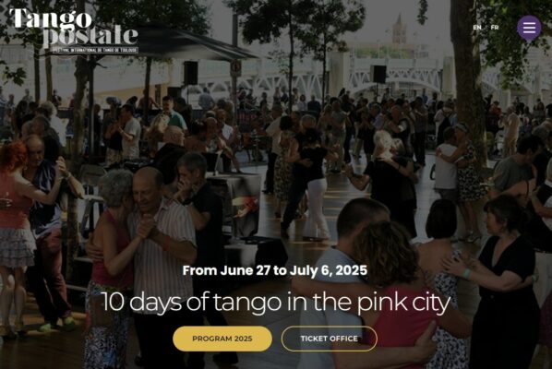This screenshot has width=552, height=369.
Task: Switch site language to FR
Action: tap(495, 28)
